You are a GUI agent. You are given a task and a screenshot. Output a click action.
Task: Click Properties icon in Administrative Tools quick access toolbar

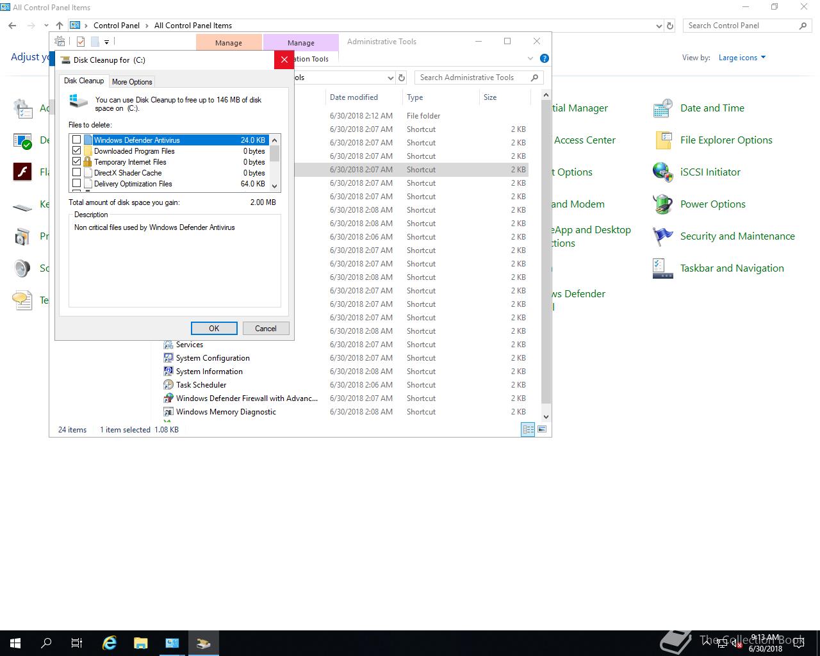point(81,42)
